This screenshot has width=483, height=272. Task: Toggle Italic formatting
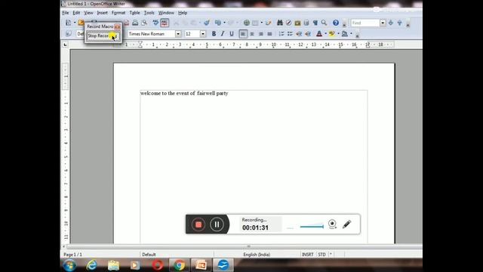coord(223,33)
